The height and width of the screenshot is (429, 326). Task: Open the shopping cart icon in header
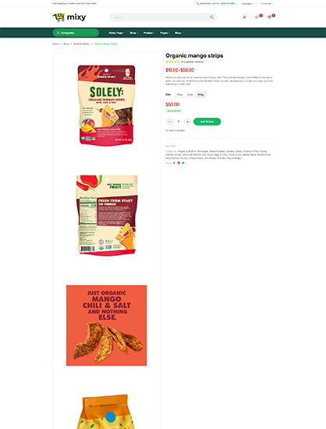(269, 17)
